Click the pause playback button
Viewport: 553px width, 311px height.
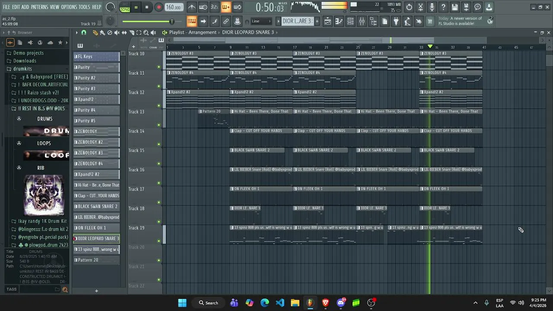pyautogui.click(x=136, y=7)
